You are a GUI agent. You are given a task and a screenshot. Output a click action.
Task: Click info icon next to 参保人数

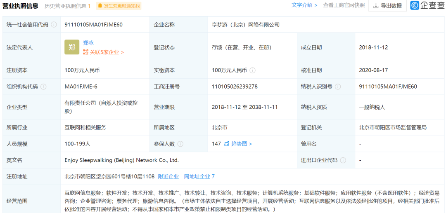(180, 144)
